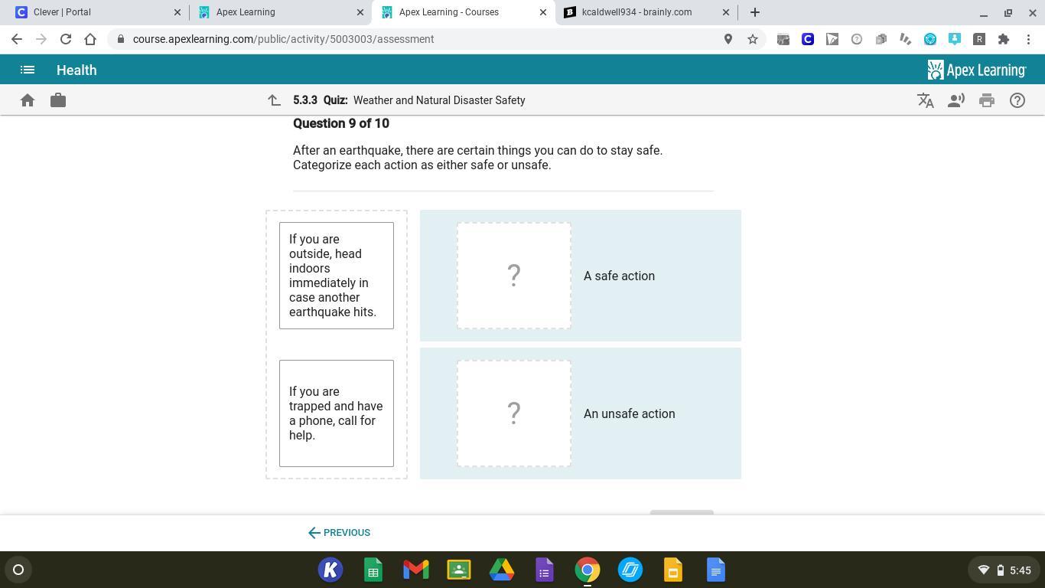Open the Extensions puzzle icon
1045x588 pixels.
[1004, 39]
